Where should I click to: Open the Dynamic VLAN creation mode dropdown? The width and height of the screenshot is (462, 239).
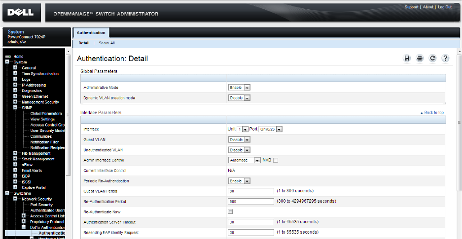pyautogui.click(x=239, y=98)
